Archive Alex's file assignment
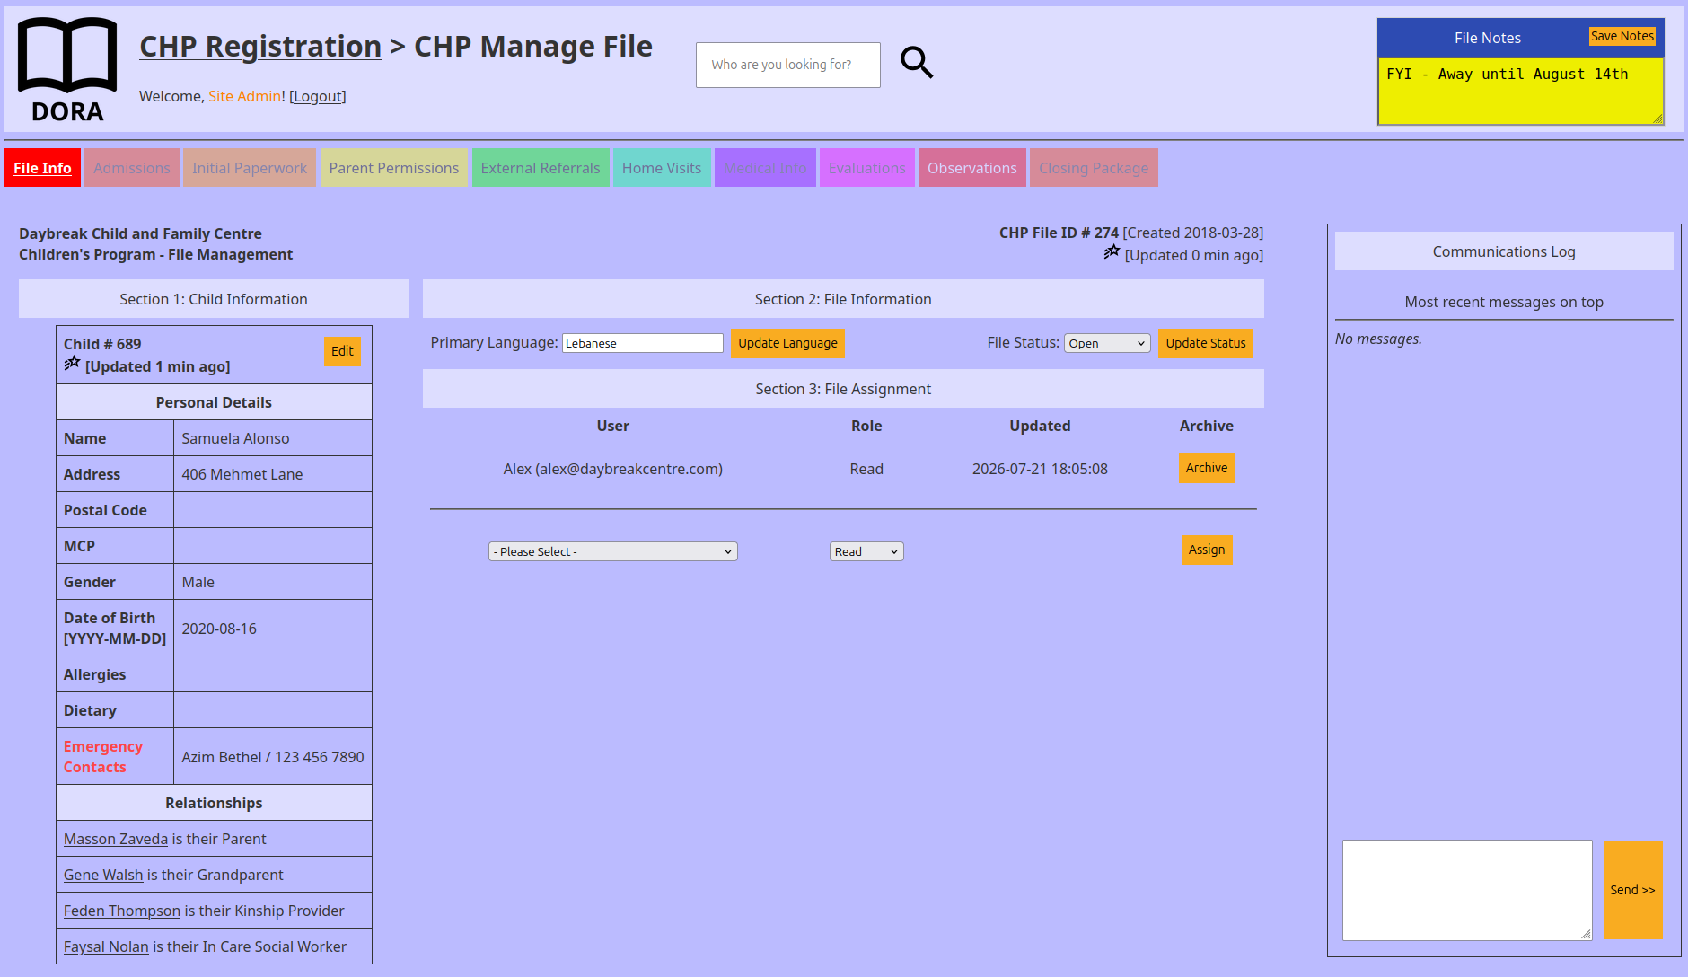The width and height of the screenshot is (1688, 977). [x=1207, y=468]
